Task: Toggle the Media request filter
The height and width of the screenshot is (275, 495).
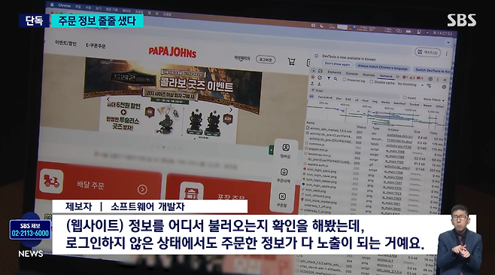Action: coord(385,102)
